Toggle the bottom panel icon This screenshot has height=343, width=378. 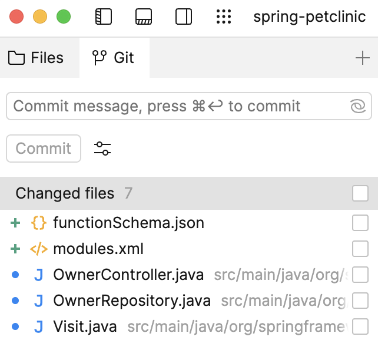[x=144, y=17]
